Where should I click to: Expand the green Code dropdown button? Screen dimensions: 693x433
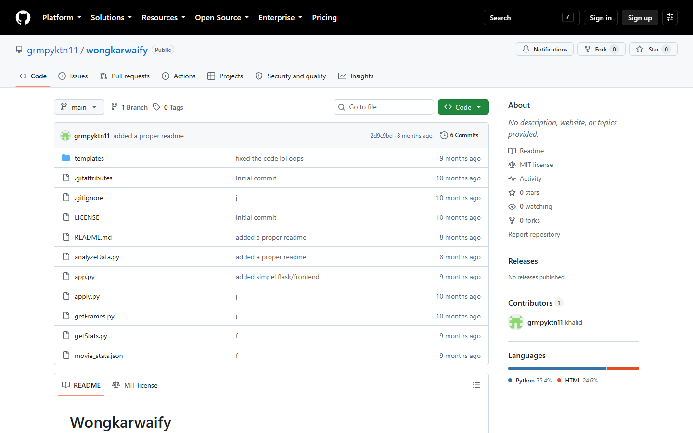[x=463, y=107]
